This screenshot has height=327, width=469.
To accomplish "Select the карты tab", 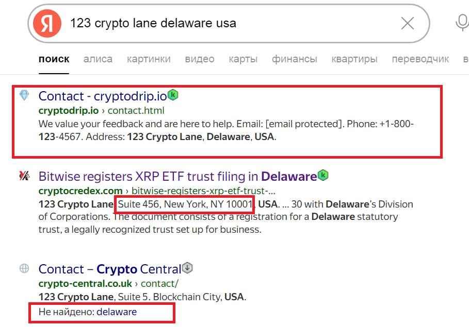I will point(243,59).
